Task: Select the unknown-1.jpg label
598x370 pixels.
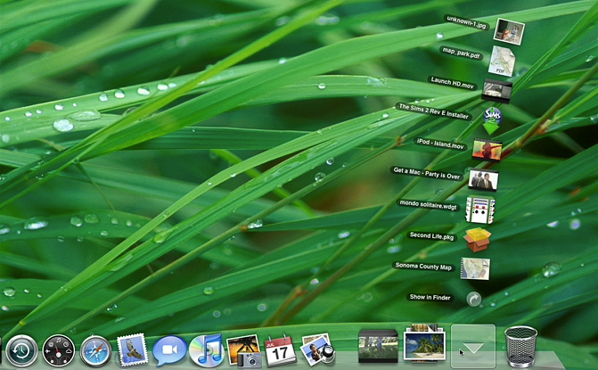Action: [x=466, y=22]
